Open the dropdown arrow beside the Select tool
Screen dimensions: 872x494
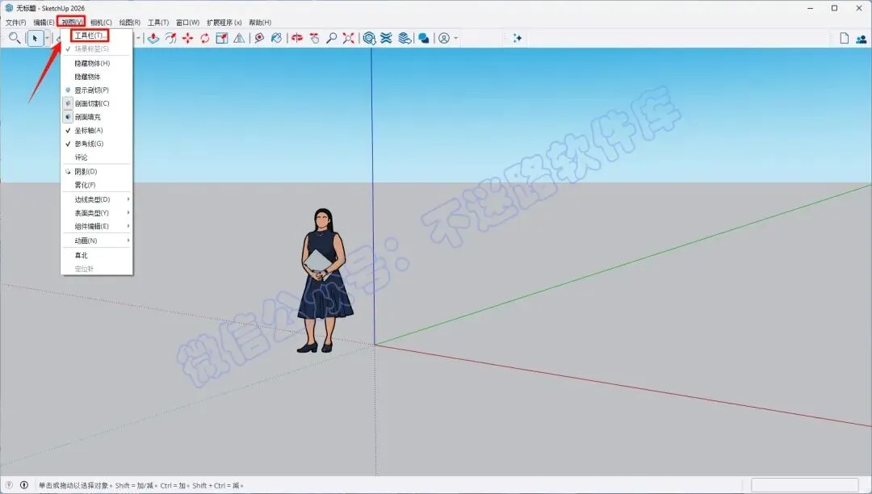point(47,38)
